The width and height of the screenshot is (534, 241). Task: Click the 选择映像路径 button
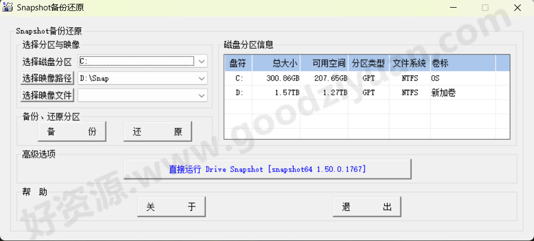[47, 78]
